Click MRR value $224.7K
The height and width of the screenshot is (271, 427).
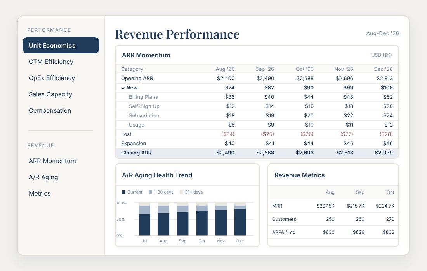click(385, 206)
